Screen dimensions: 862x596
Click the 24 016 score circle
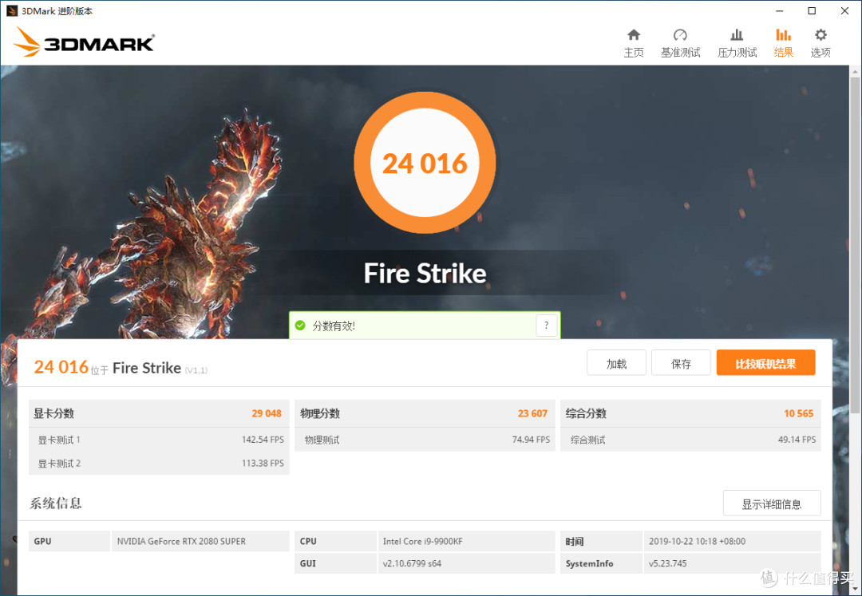coord(425,163)
